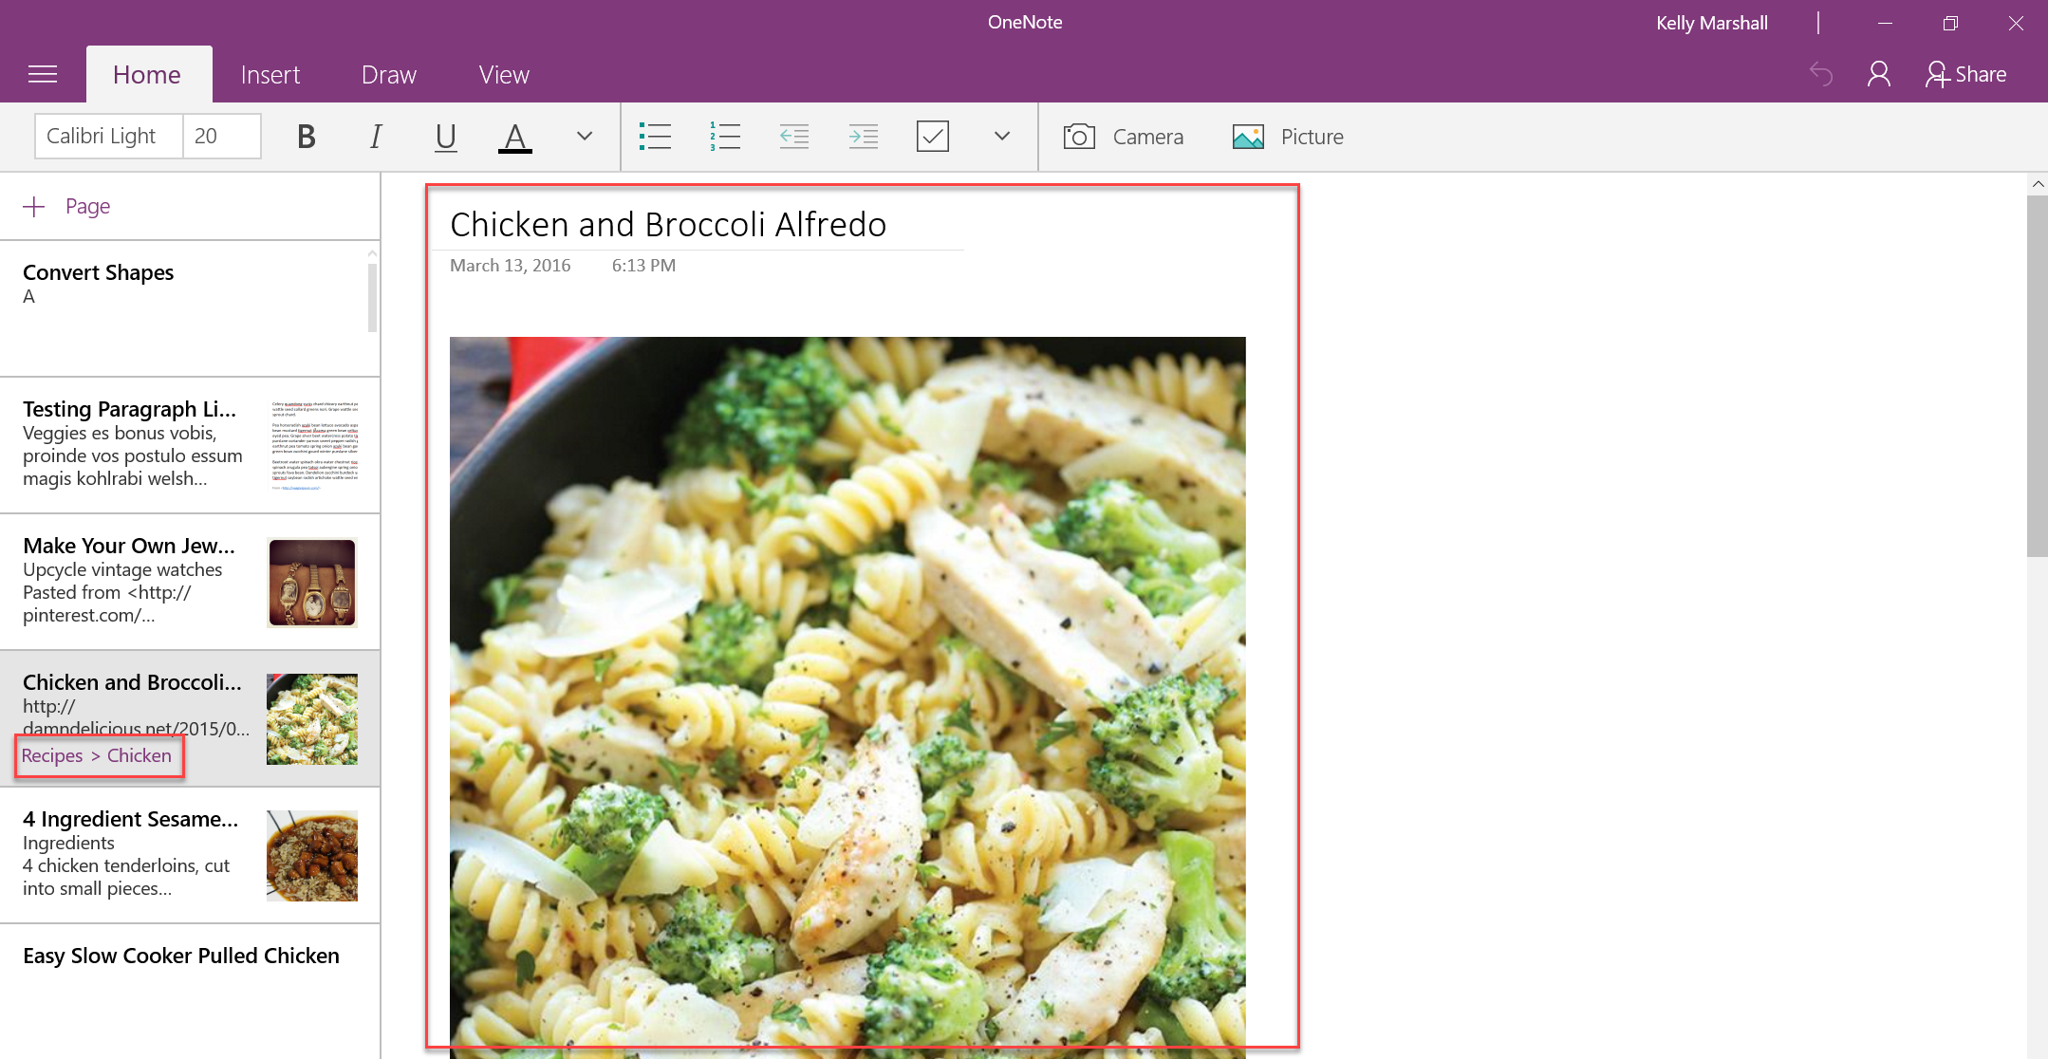Add a new Page
2048x1059 pixels.
67,205
